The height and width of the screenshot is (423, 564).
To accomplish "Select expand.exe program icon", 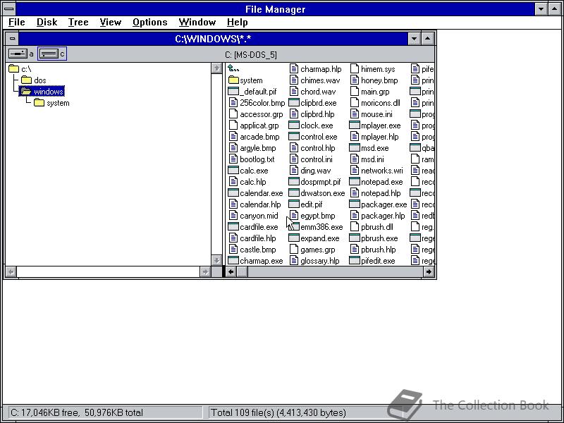I will click(x=294, y=238).
